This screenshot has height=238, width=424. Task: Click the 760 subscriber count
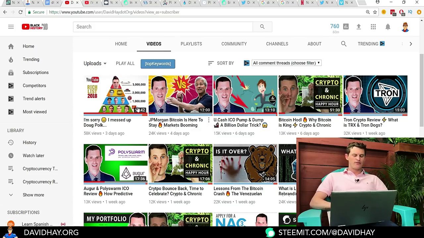(335, 26)
